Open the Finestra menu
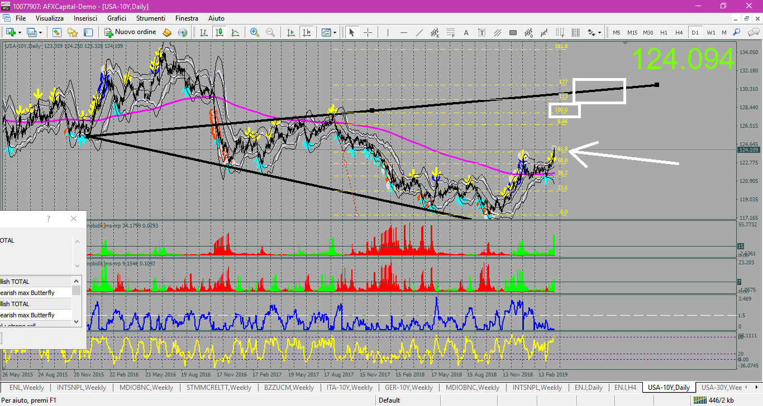Viewport: 763px width, 406px height. click(187, 18)
